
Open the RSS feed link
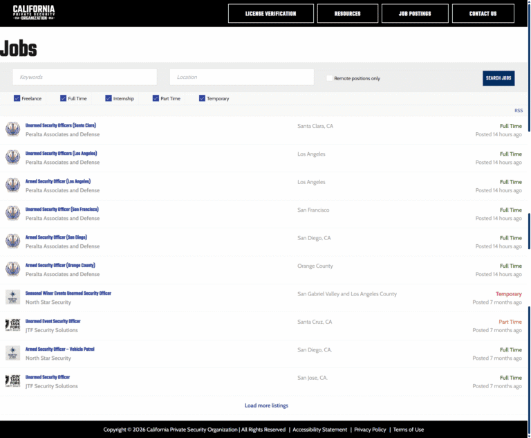pos(519,111)
